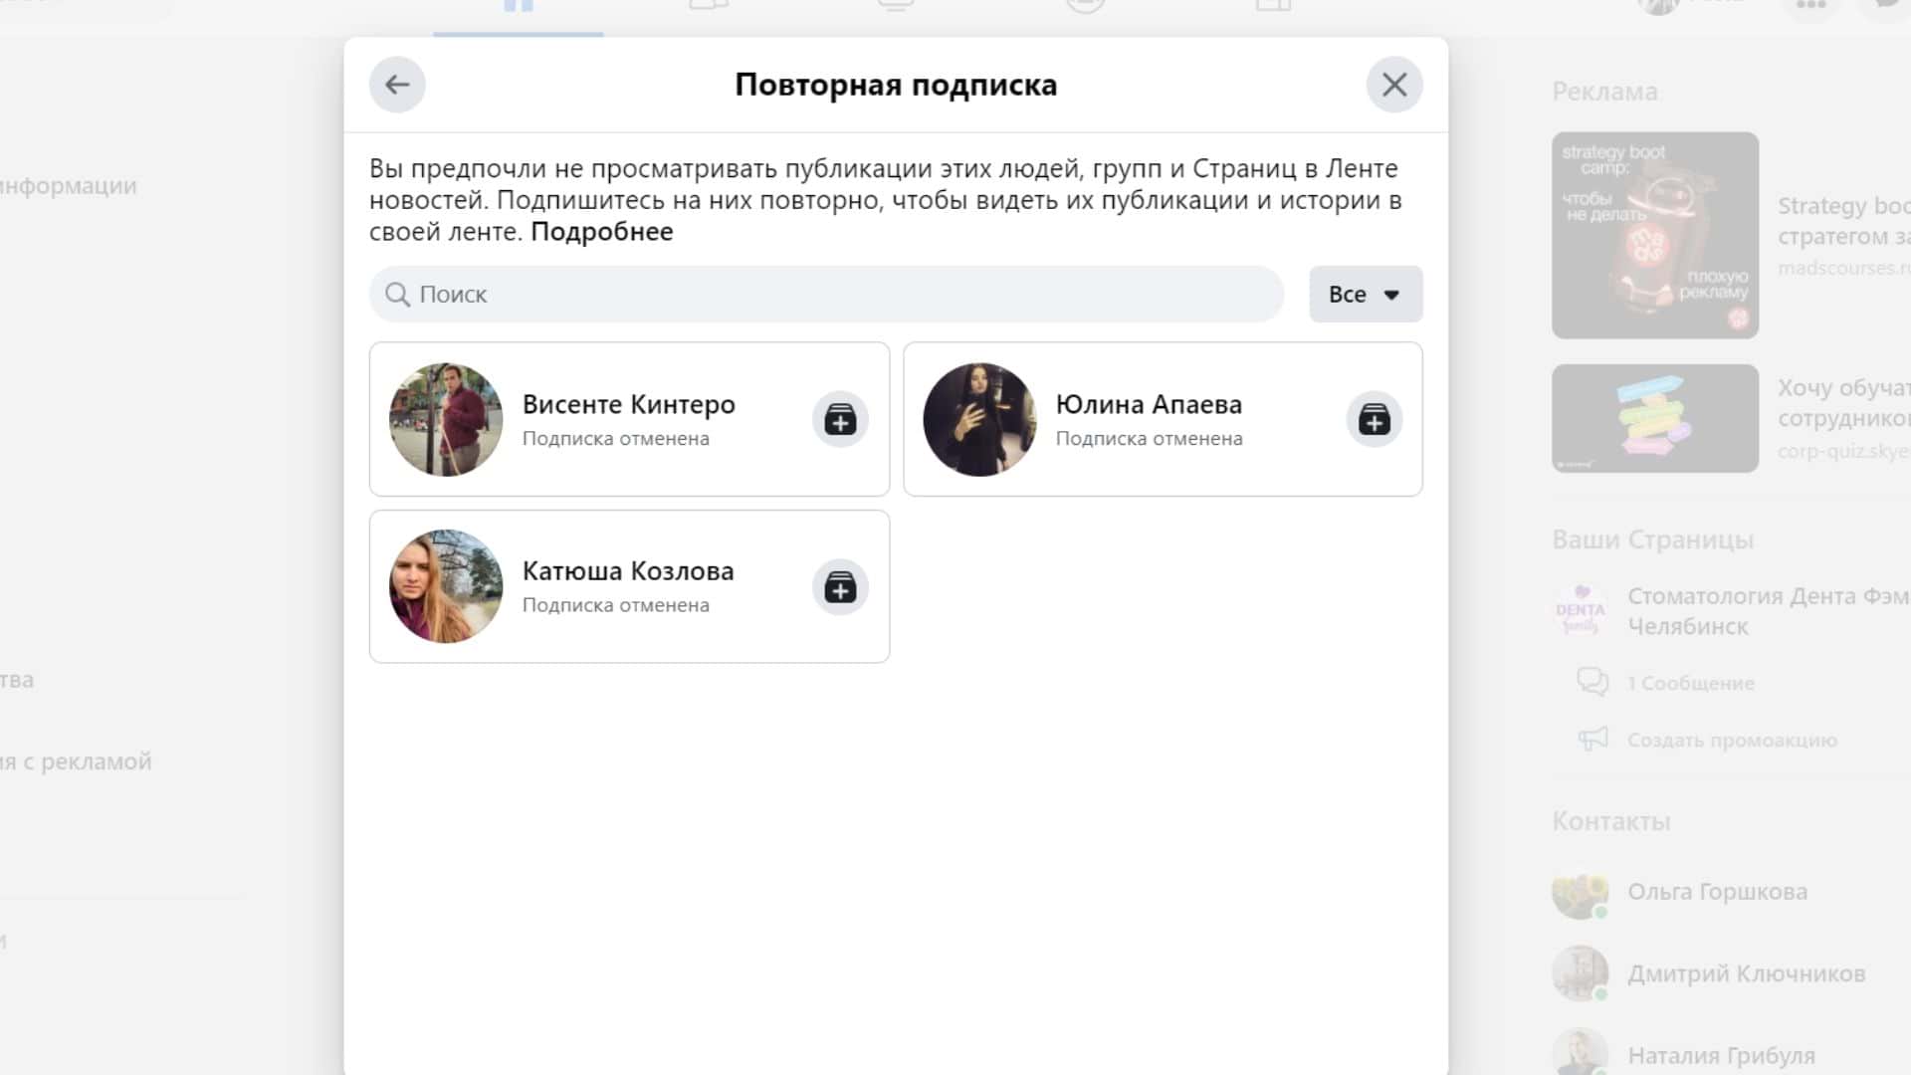Click the magnifier icon in search box
Viewport: 1911px width, 1075px height.
click(397, 295)
